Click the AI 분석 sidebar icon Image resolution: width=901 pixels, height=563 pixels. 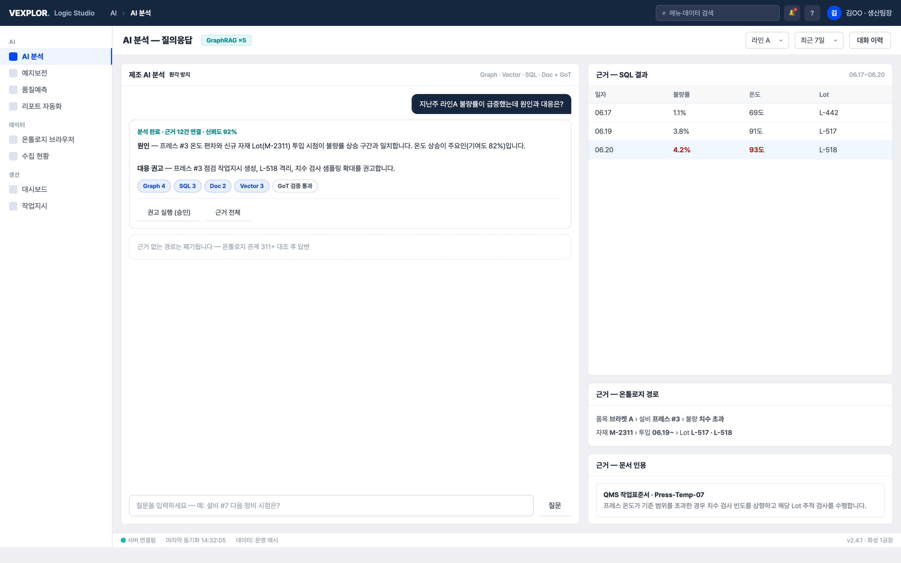click(x=14, y=57)
